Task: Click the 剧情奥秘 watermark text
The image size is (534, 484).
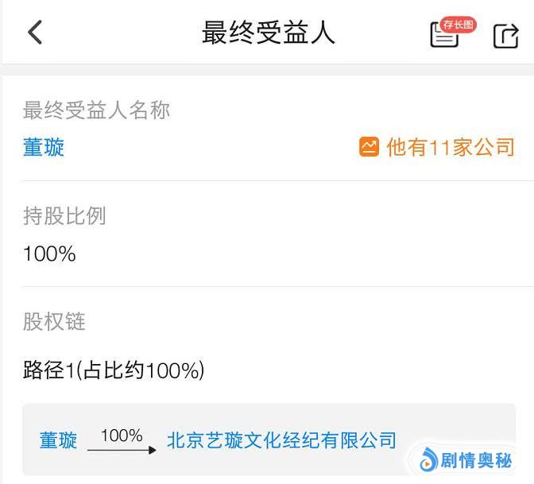Action: point(477,460)
